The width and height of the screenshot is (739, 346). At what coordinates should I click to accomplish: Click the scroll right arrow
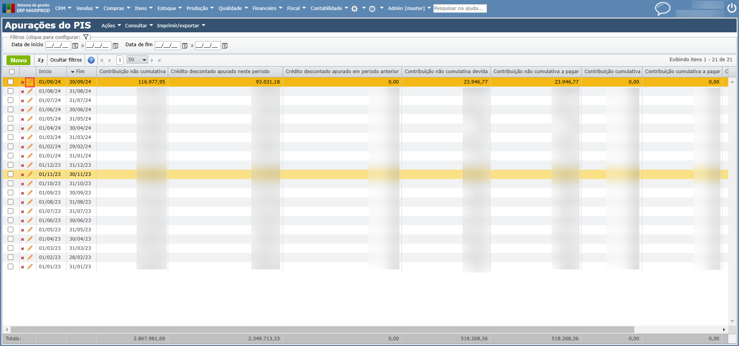coord(724,329)
